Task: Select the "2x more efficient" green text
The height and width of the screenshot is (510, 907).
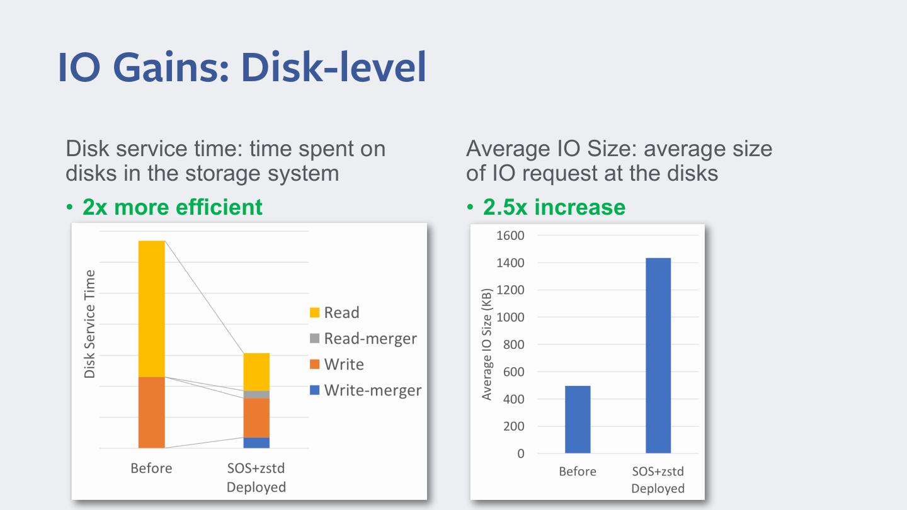Action: (173, 207)
